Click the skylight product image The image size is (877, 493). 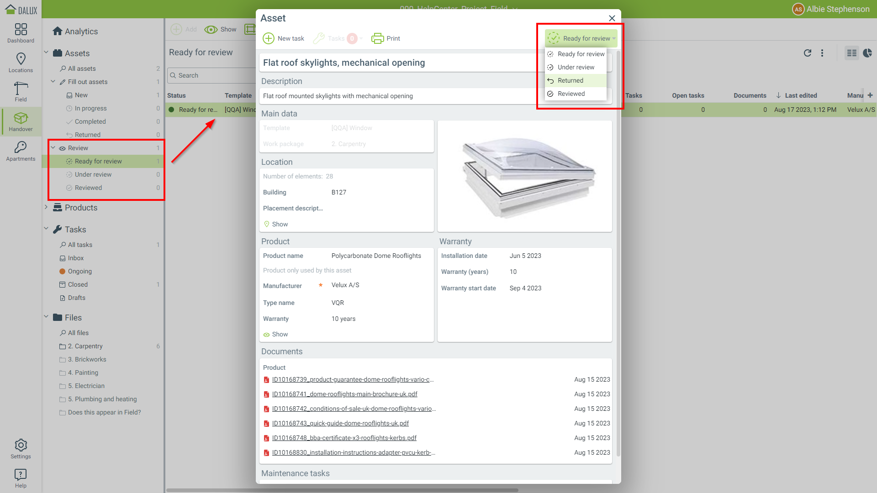point(524,176)
